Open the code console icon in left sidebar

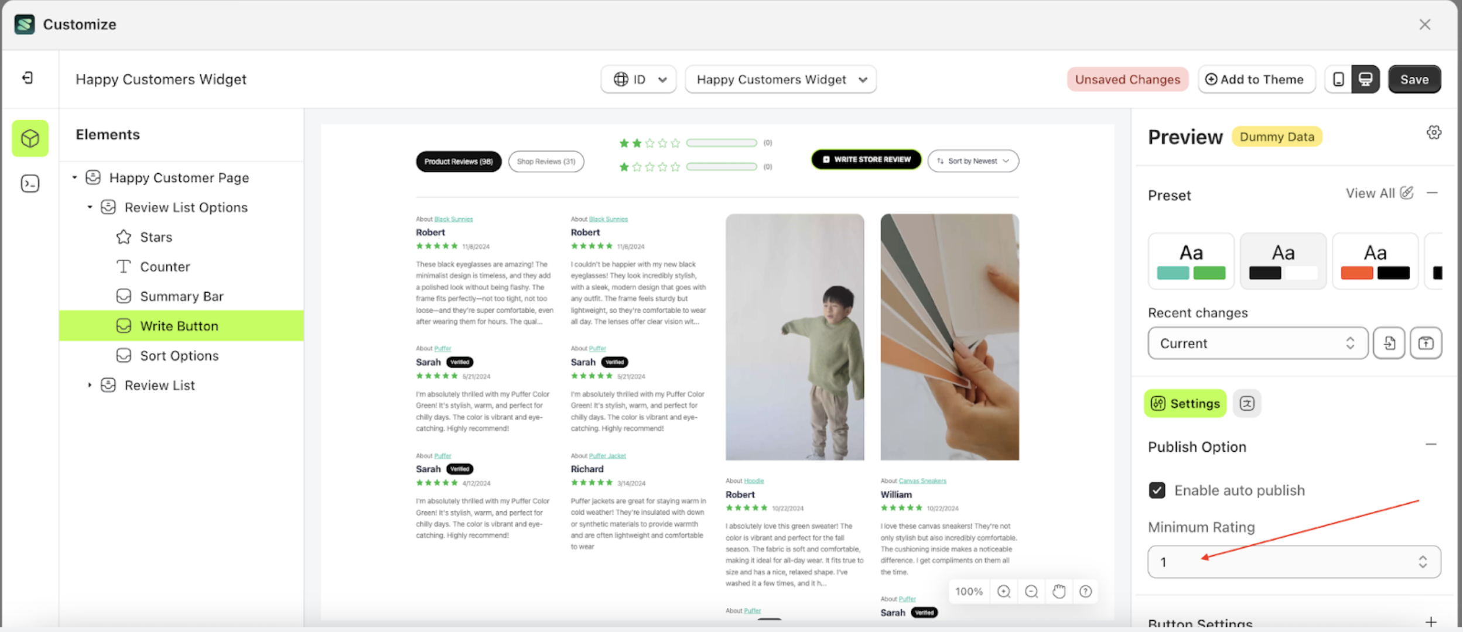point(30,183)
